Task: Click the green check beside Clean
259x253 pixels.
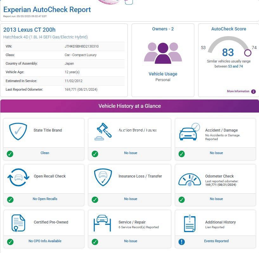Action: (10, 154)
